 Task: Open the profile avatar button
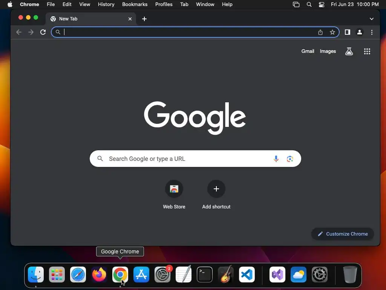[x=359, y=32]
